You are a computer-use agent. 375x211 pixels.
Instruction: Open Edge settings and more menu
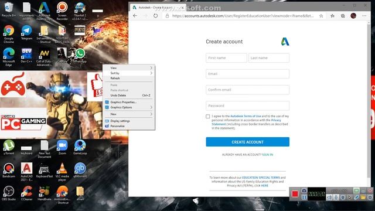click(x=364, y=16)
